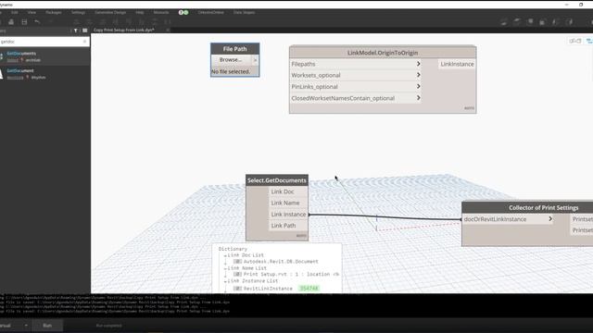Click Worksets_optional input port chevron

click(x=418, y=75)
